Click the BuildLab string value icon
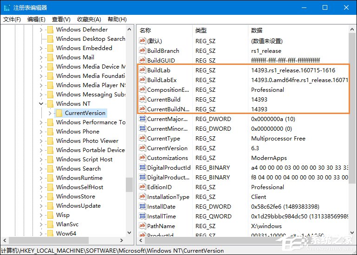The height and width of the screenshot is (255, 357). pos(143,70)
